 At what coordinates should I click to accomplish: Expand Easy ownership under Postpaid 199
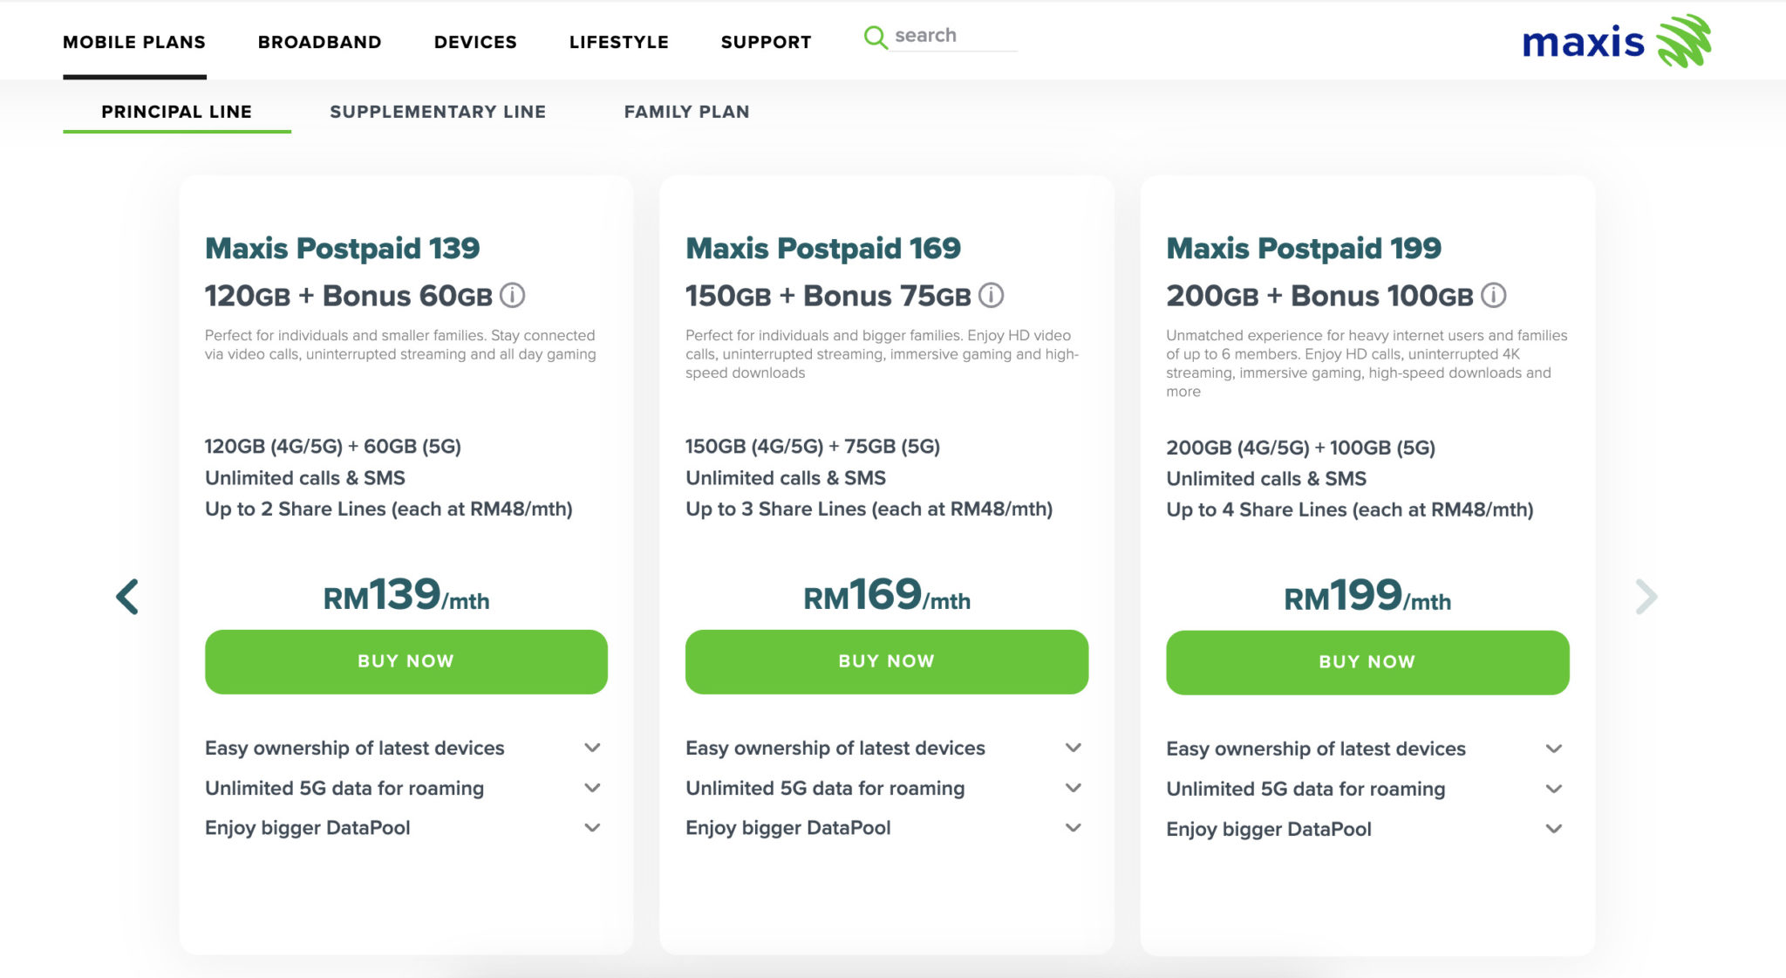(x=1554, y=749)
